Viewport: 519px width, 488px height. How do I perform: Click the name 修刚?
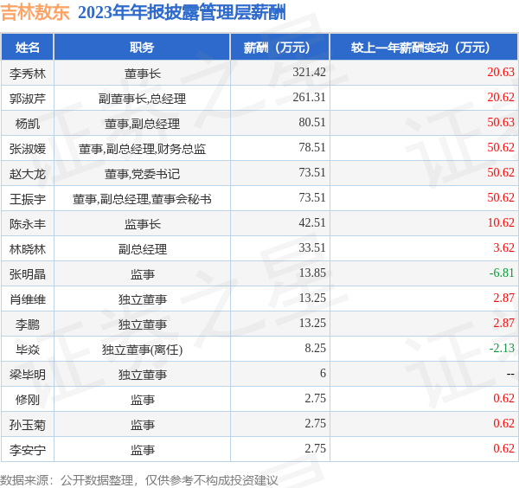point(28,400)
